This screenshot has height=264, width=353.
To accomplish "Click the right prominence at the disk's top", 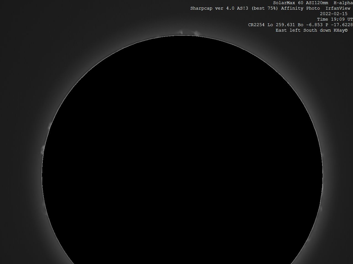I will [x=196, y=33].
